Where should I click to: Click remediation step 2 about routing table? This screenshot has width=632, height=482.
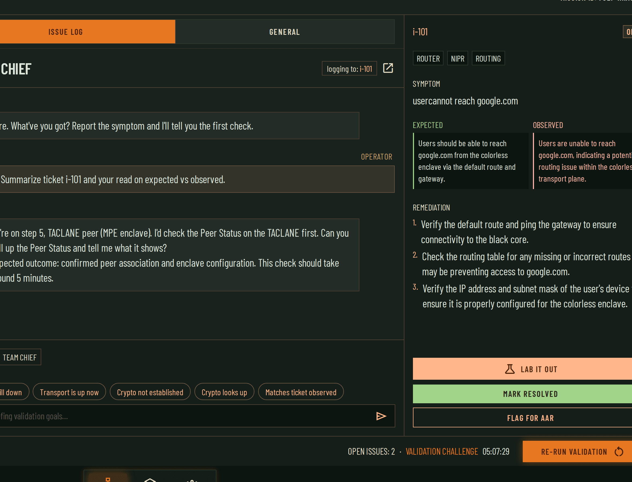click(522, 264)
